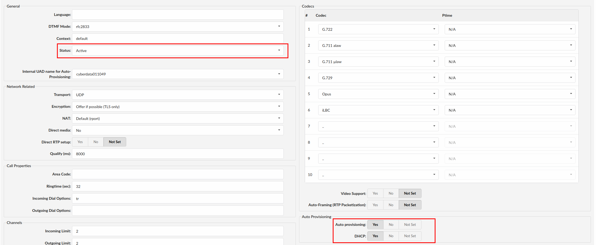
Task: Set DHCP to No
Action: click(391, 236)
